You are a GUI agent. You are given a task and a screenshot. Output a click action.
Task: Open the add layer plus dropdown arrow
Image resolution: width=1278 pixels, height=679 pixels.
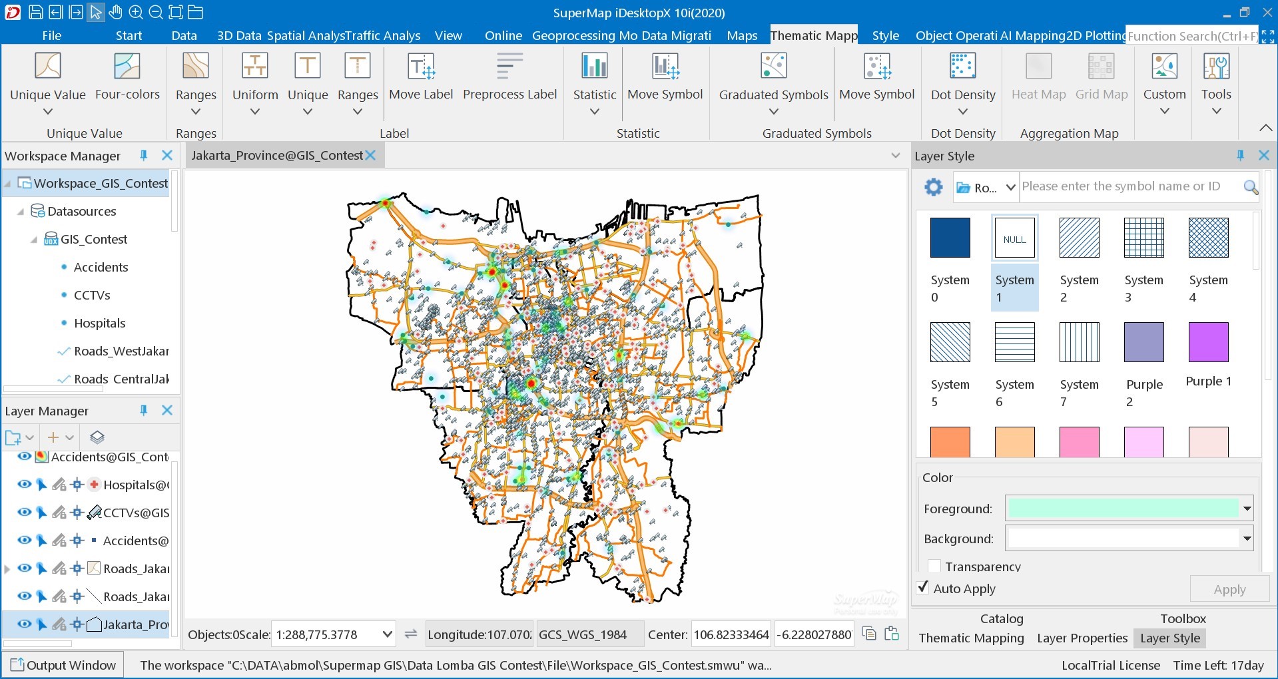[x=69, y=437]
